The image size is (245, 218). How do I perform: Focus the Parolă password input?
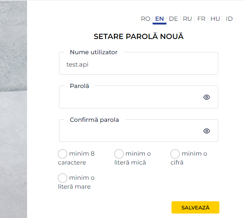130,98
